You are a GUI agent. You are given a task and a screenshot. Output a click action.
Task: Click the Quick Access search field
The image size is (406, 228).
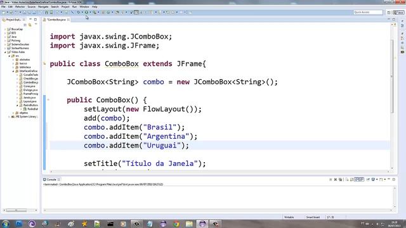(368, 12)
